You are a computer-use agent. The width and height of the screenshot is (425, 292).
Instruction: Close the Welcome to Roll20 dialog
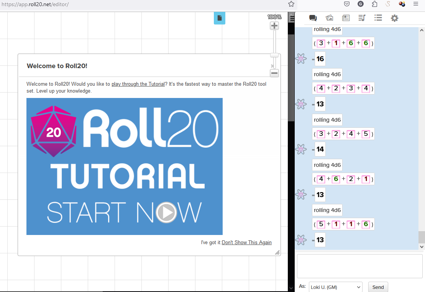click(x=272, y=66)
